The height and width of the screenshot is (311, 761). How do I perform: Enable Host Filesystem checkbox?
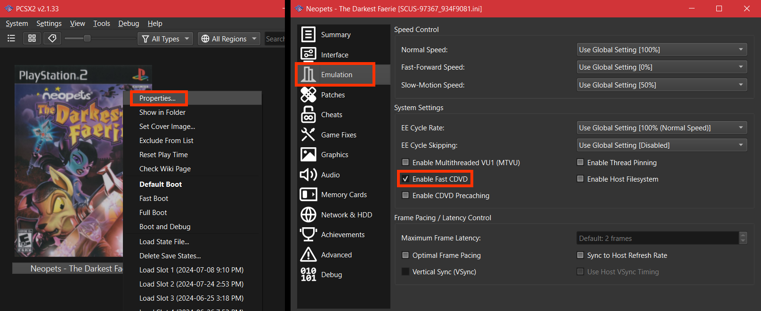[580, 179]
